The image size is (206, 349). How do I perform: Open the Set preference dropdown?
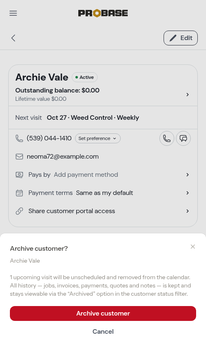[x=98, y=138]
